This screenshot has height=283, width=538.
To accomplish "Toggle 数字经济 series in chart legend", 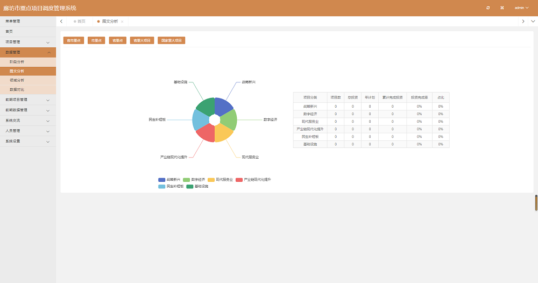I will point(194,180).
